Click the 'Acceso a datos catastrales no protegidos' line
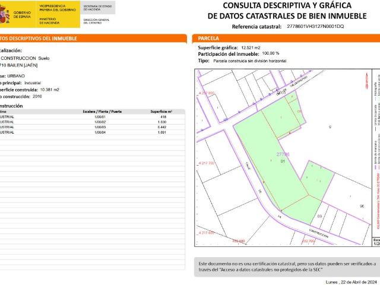Image resolution: width=380 pixels, height=285 pixels. coord(261,270)
